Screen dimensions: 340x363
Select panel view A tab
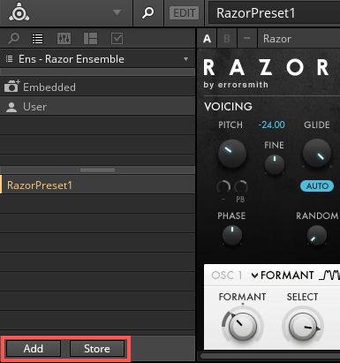[x=207, y=39]
